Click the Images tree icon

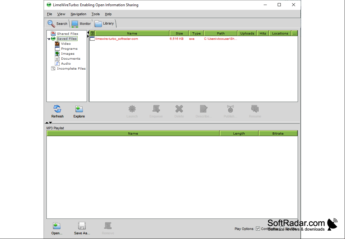(x=57, y=53)
